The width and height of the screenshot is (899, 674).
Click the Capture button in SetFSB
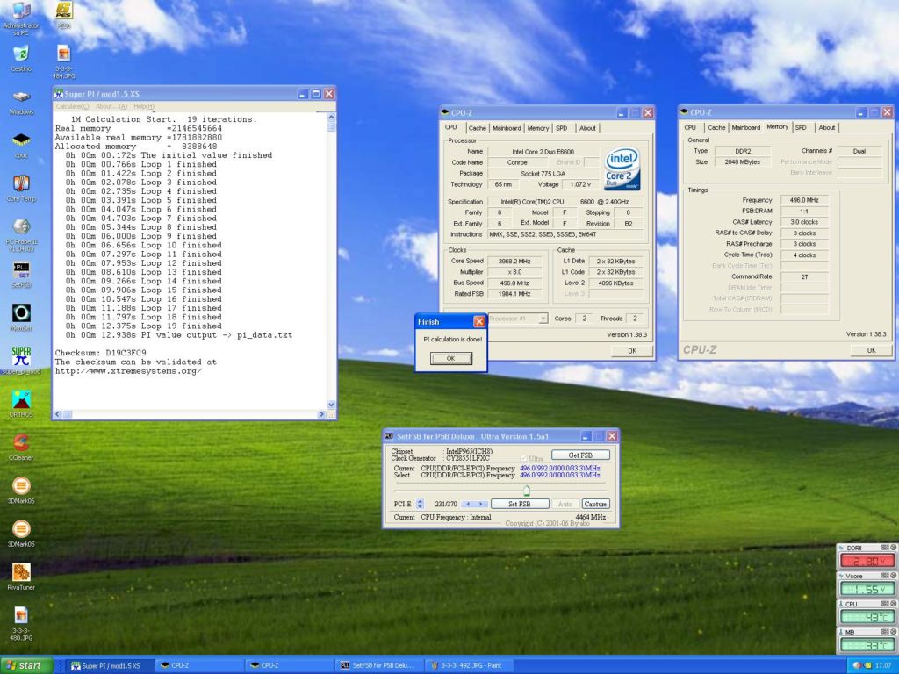[x=595, y=504]
